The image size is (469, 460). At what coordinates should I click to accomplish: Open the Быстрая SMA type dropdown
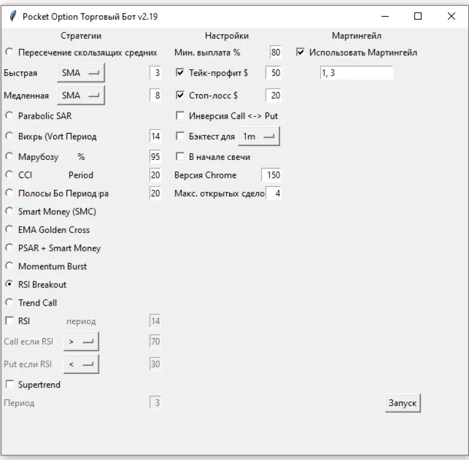pyautogui.click(x=81, y=73)
